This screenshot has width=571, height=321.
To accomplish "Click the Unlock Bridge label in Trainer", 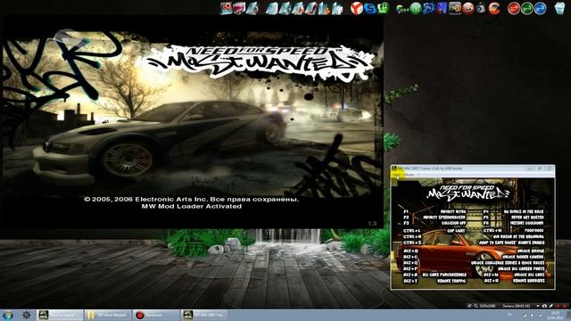I will click(531, 251).
